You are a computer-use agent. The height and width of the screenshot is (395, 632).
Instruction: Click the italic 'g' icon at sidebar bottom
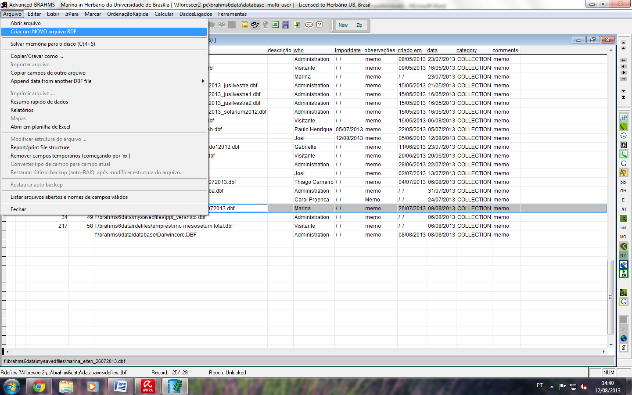(x=624, y=348)
